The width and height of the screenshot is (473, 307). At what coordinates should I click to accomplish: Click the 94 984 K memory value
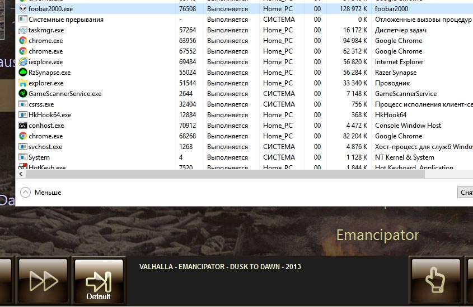(x=355, y=41)
